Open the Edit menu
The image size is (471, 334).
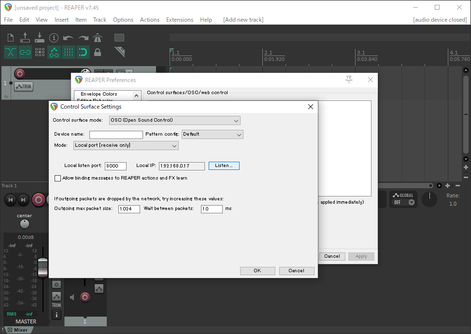point(24,20)
